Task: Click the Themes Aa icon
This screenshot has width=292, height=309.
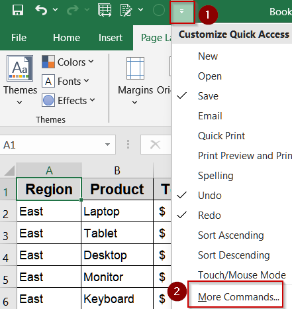Action: [20, 68]
